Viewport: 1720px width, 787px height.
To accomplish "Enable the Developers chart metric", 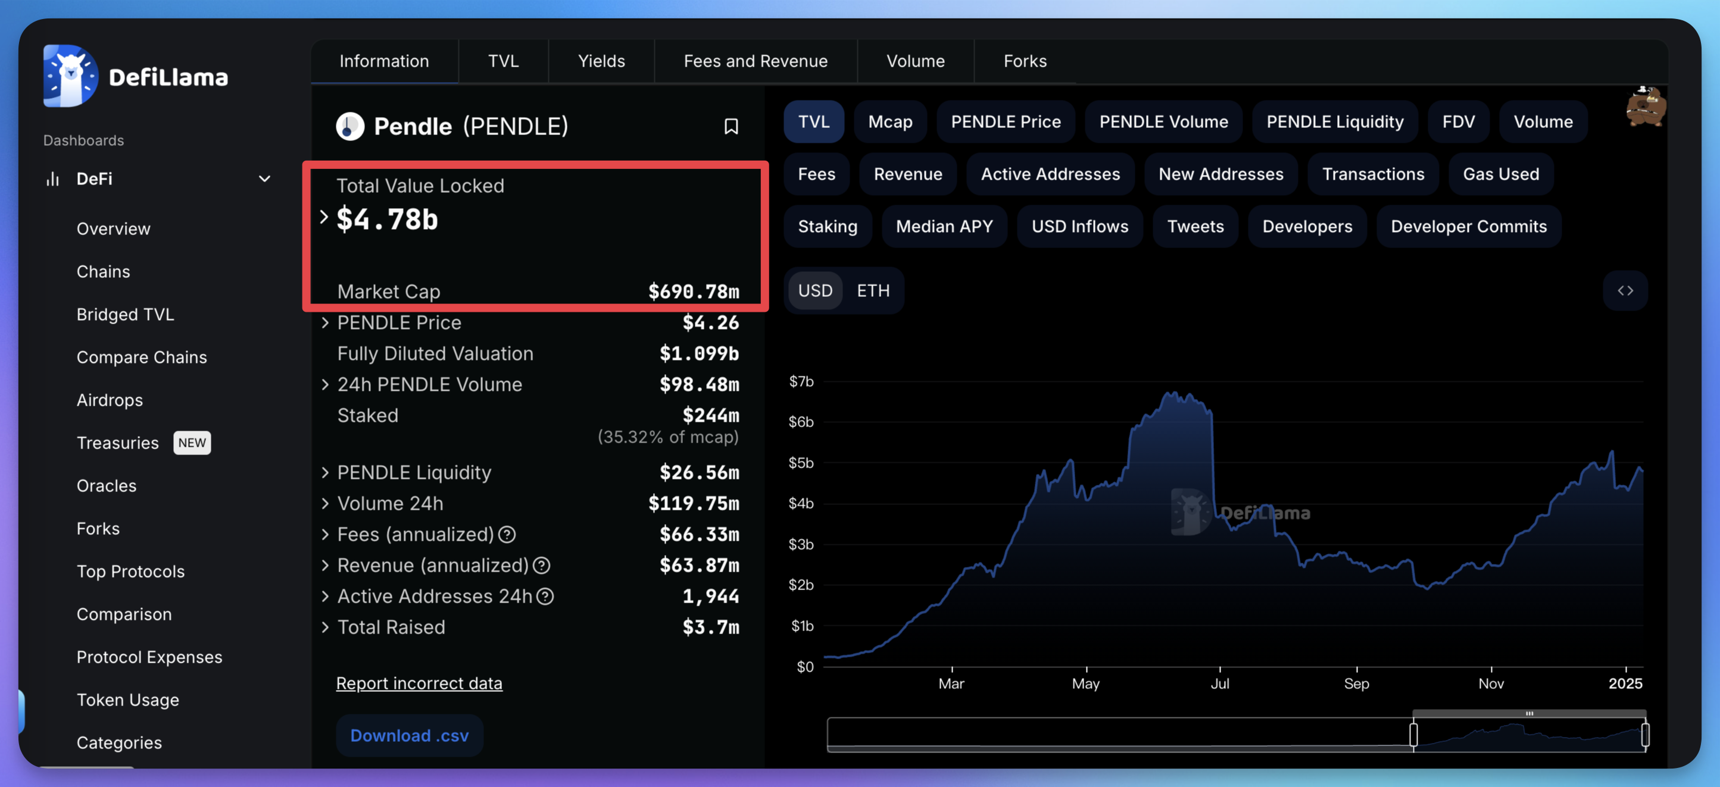I will tap(1307, 227).
